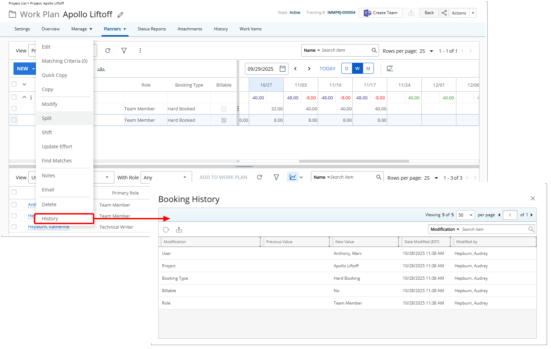Open the work plan filter
The image size is (551, 349).
pyautogui.click(x=124, y=51)
